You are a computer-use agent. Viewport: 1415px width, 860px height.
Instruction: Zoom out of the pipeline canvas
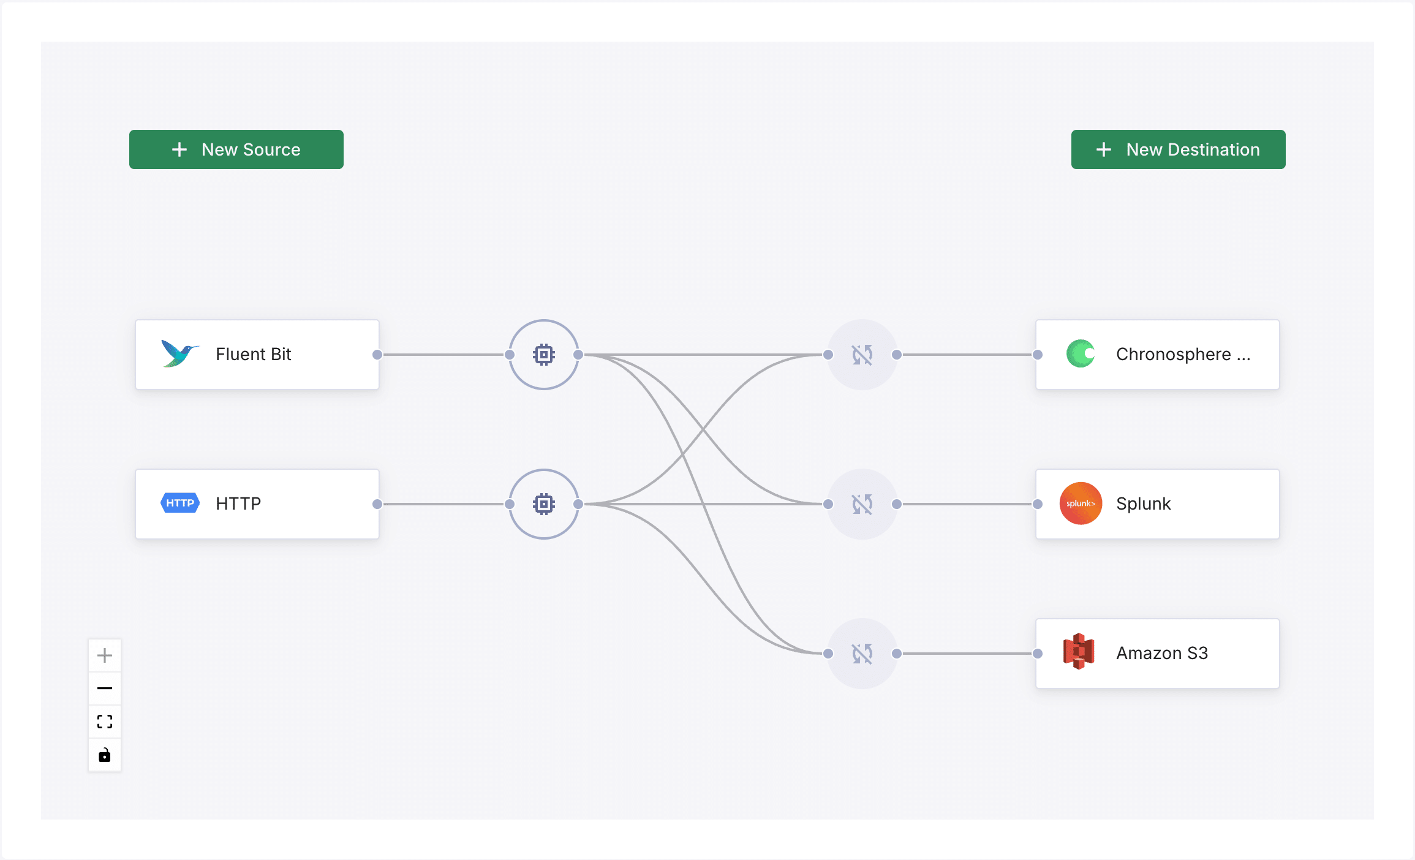(105, 688)
